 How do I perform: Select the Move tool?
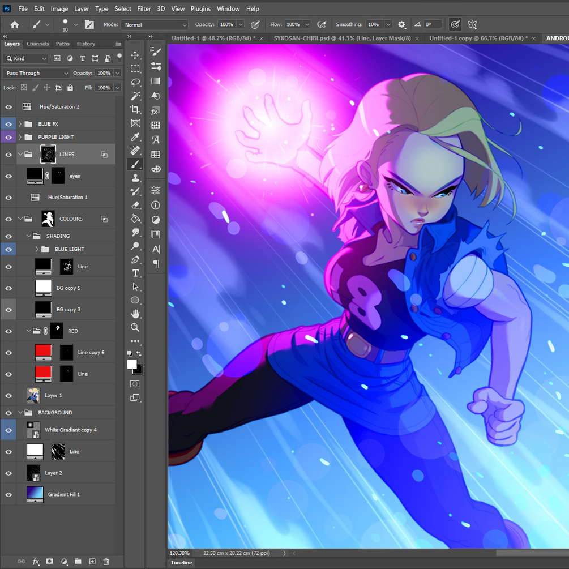pyautogui.click(x=135, y=55)
